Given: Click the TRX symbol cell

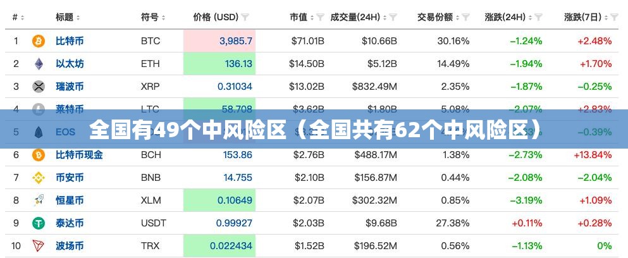Looking at the screenshot, I should [x=150, y=245].
